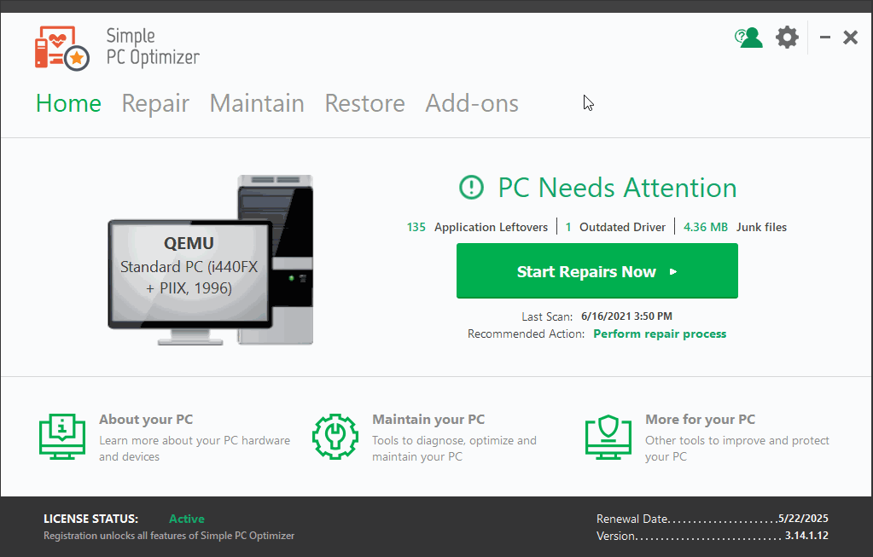Viewport: 873px width, 557px height.
Task: Click the Simple PC Optimizer logo icon
Action: [x=61, y=49]
